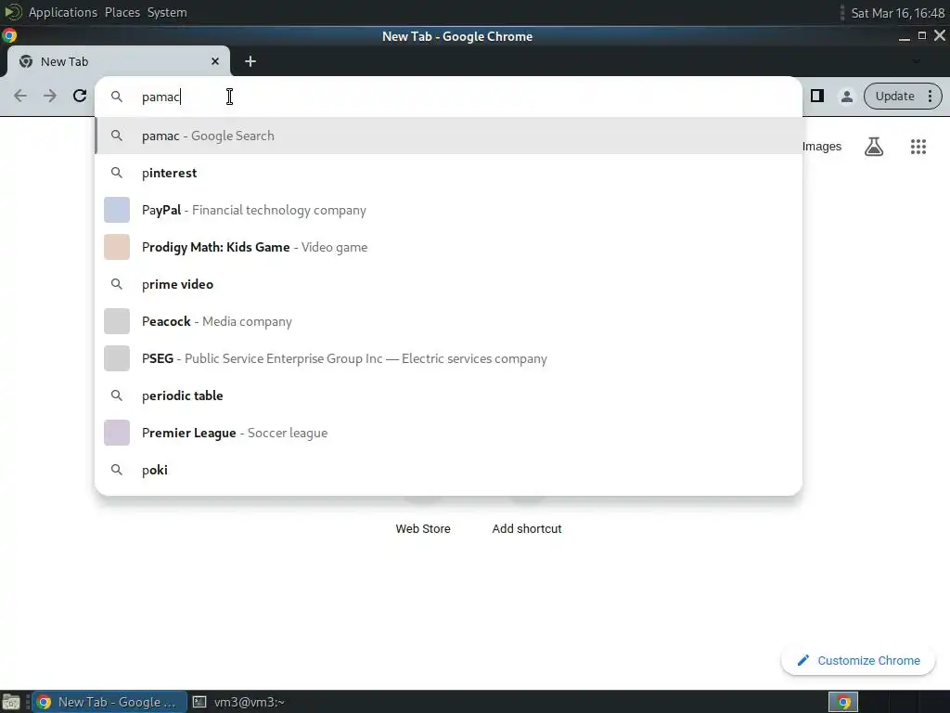Open Chrome three-dot menu
The height and width of the screenshot is (713, 950).
coord(930,96)
